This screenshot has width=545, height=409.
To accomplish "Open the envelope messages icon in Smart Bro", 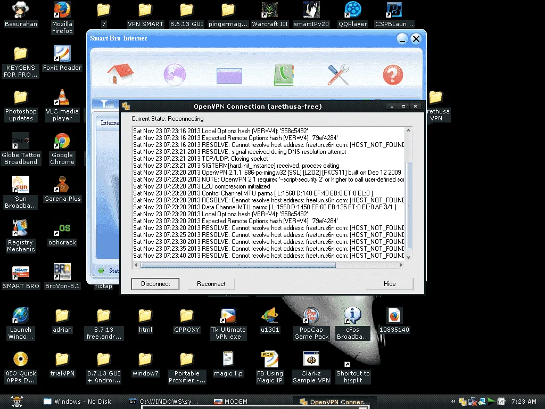I will (x=229, y=76).
